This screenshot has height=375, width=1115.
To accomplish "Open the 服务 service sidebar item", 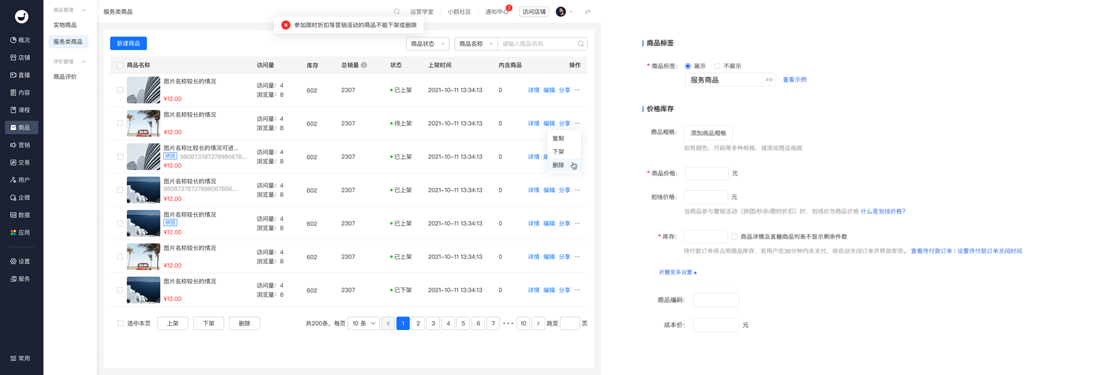I will click(x=21, y=279).
